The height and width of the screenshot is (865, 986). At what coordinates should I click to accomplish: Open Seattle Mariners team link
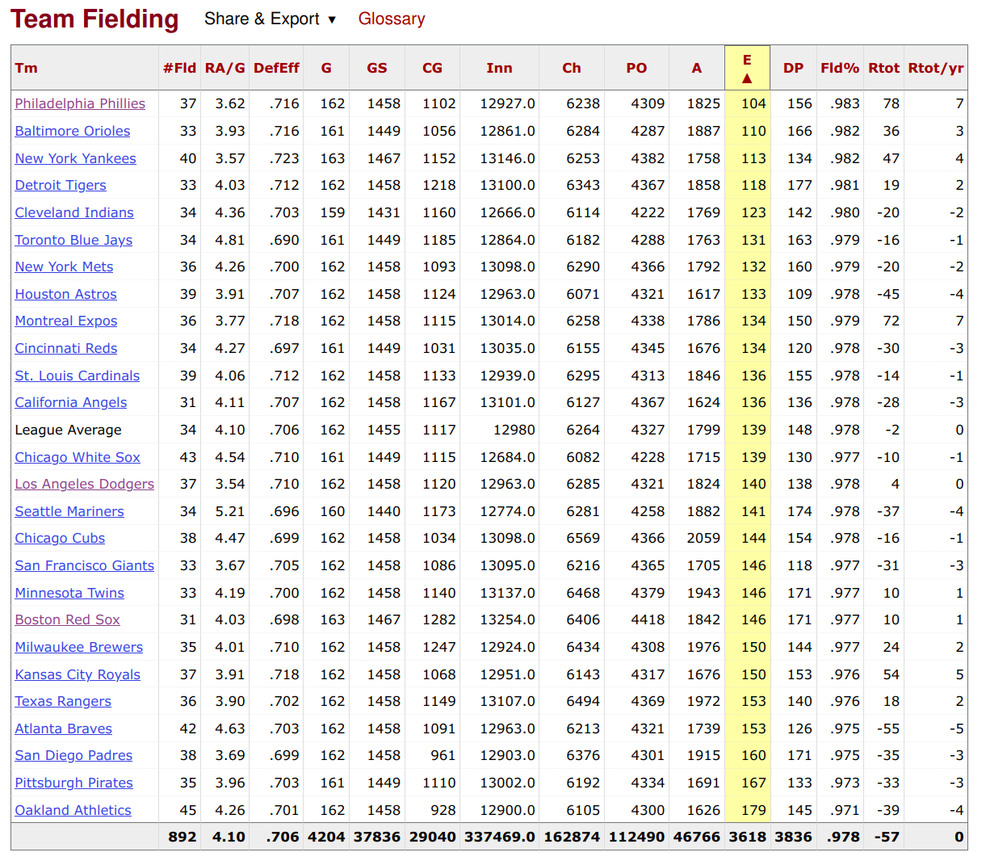[69, 511]
